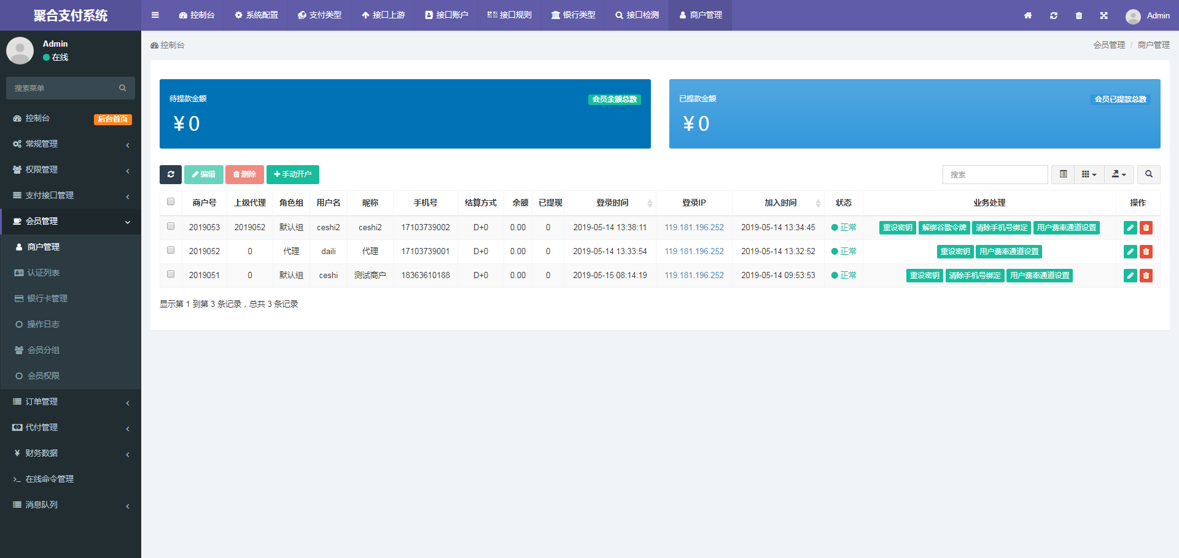
Task: Tick the select-all checkbox in header
Action: click(171, 202)
